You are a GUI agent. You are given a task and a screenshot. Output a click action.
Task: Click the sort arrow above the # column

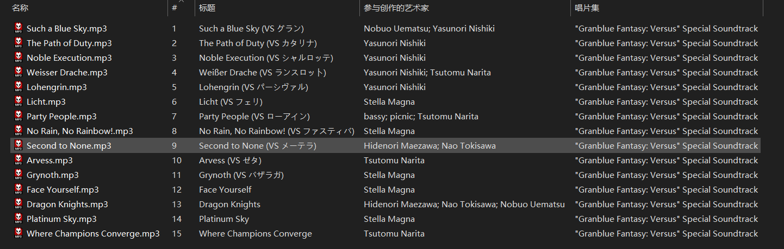click(181, 2)
